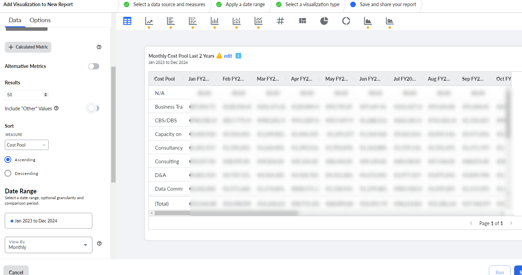Open the Jan 2023 to Dec 2024 date picker
Viewport: 522px width, 275px height.
tap(49, 221)
